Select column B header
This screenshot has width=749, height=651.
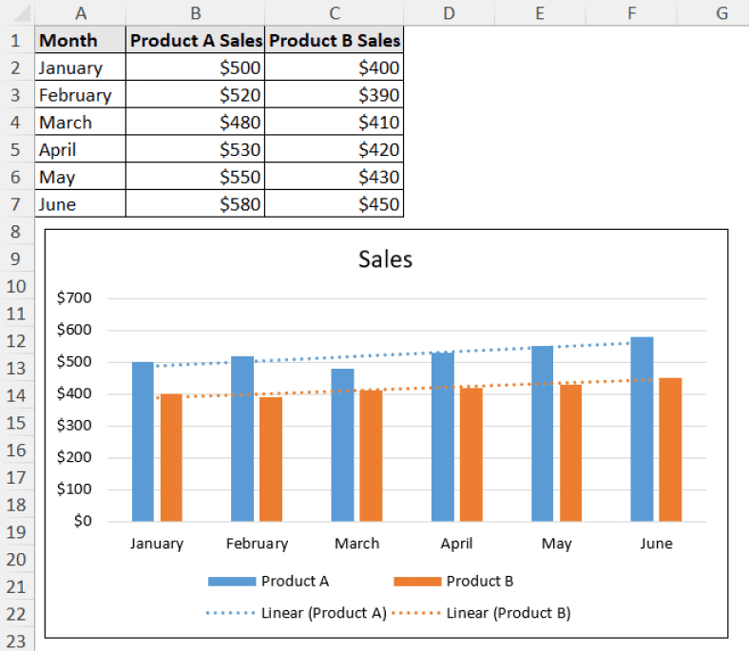coord(195,12)
